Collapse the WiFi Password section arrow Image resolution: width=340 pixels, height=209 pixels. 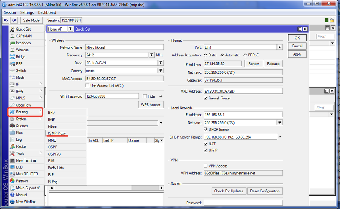[x=161, y=96]
